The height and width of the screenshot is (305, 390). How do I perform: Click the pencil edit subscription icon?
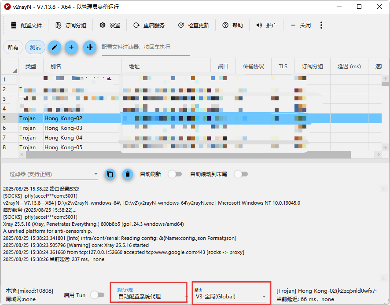tap(54, 47)
